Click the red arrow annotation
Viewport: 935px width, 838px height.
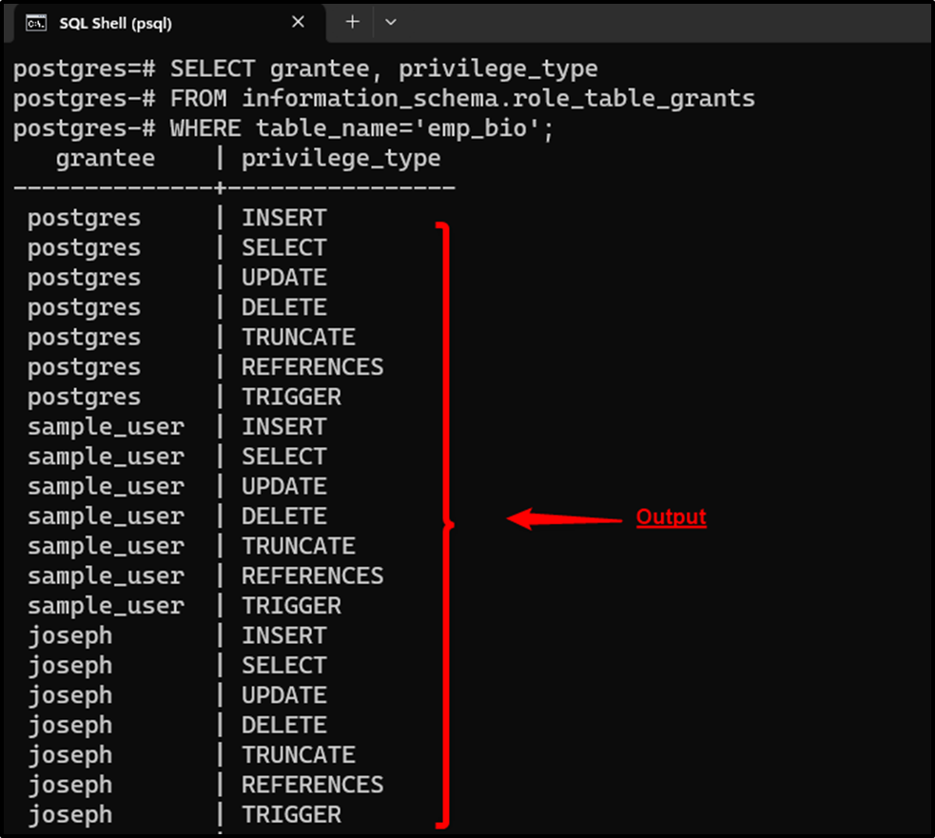tap(561, 519)
